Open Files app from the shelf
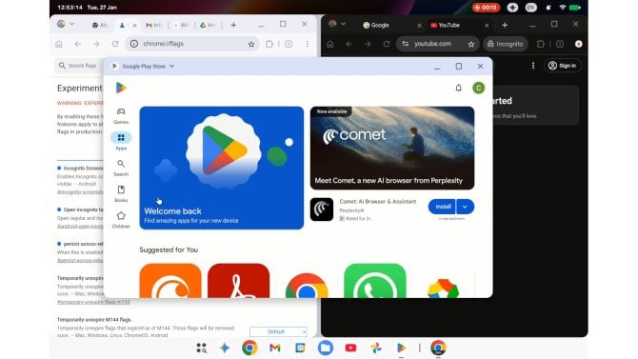This screenshot has height=359, width=638. click(x=325, y=348)
